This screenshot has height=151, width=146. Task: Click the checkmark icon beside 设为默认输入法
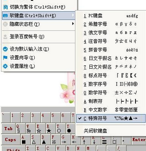click(5, 49)
